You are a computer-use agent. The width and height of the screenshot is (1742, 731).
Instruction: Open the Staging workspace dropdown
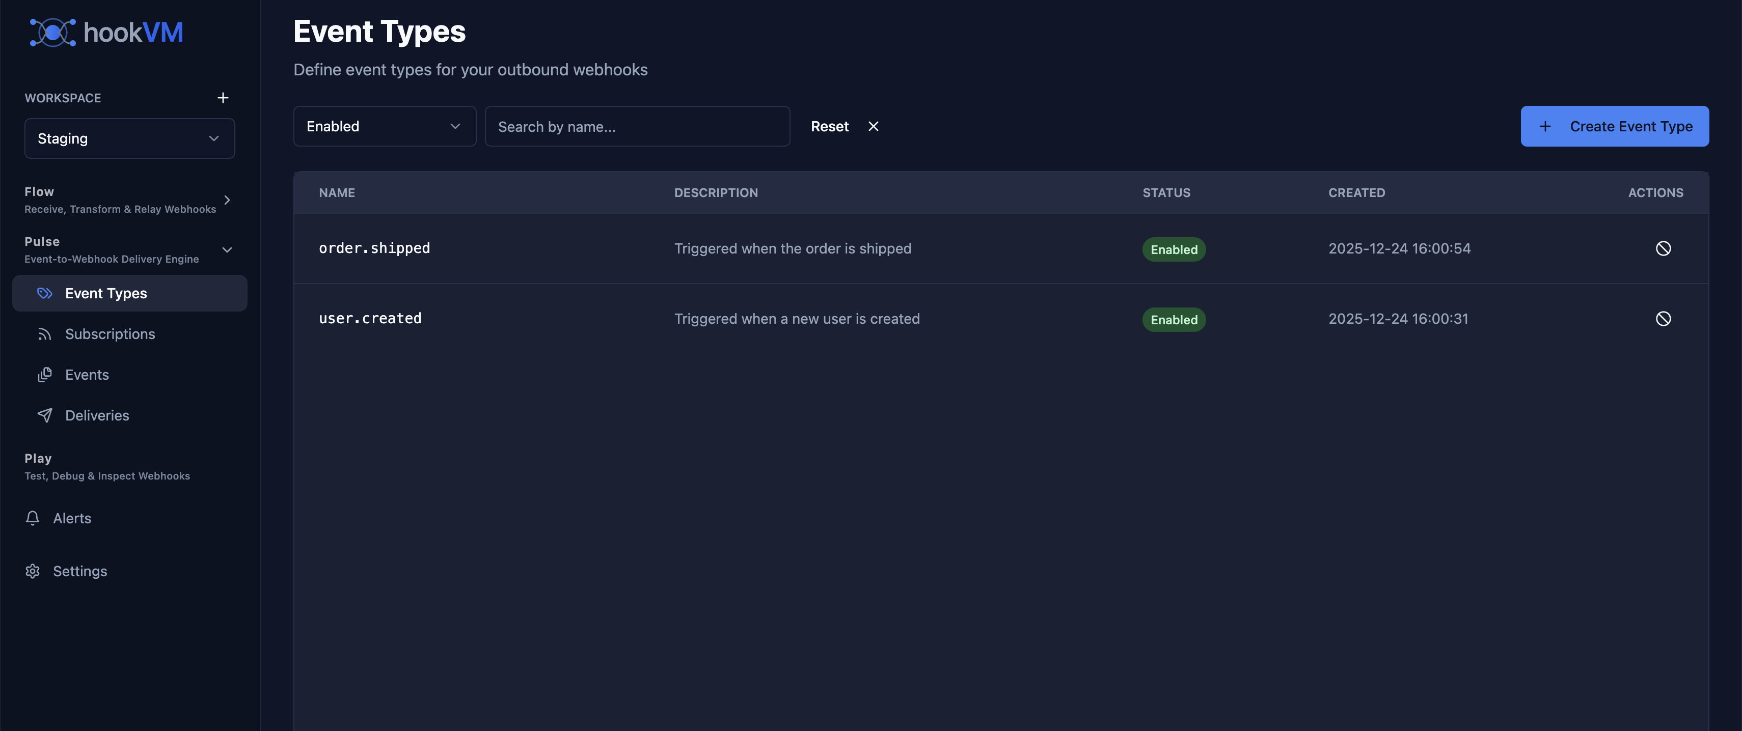click(x=129, y=138)
